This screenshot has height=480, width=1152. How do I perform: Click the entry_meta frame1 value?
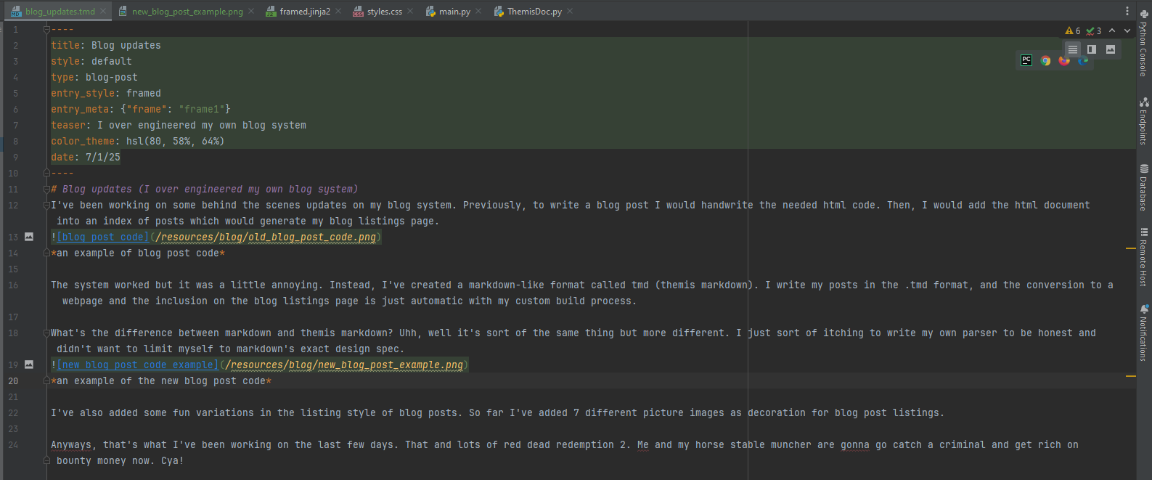tap(202, 109)
